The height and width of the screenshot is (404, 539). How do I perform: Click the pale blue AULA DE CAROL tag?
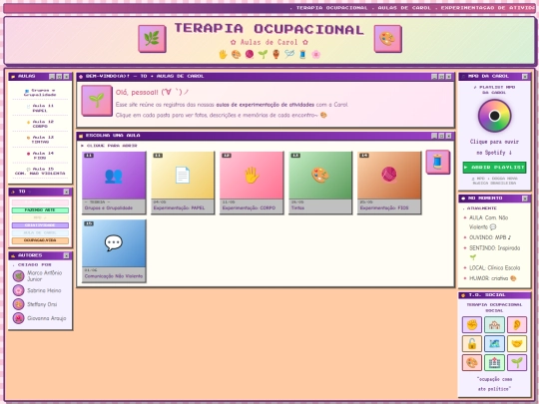(x=40, y=232)
